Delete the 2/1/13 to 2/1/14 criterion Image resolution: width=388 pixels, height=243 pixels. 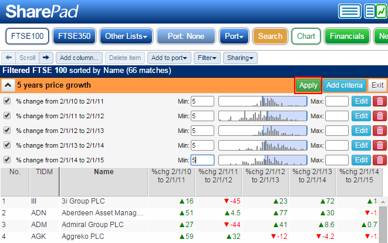380,145
